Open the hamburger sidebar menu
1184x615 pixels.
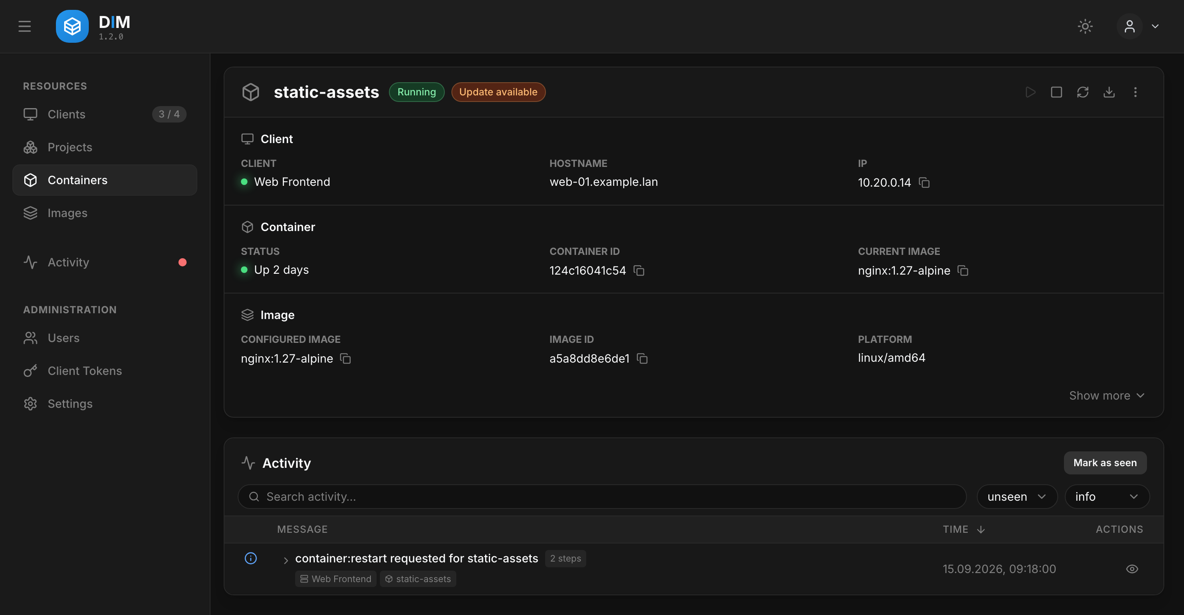point(24,26)
